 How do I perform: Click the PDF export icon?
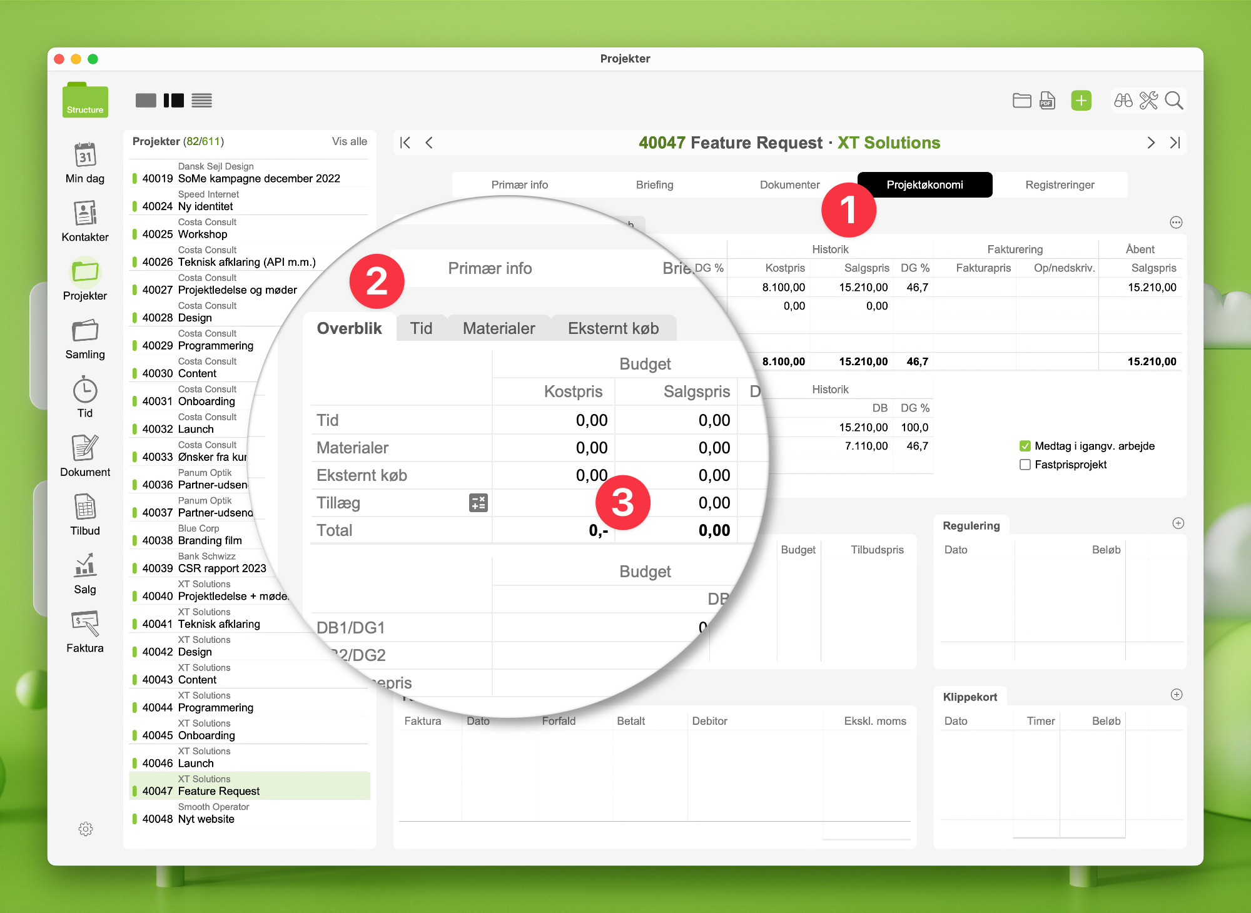[1047, 101]
